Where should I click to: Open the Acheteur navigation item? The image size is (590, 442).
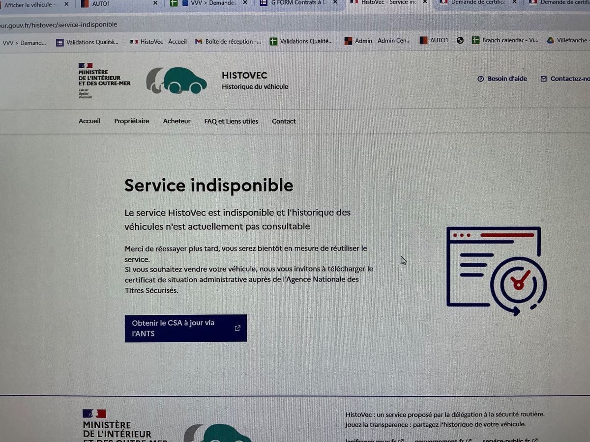tap(177, 121)
